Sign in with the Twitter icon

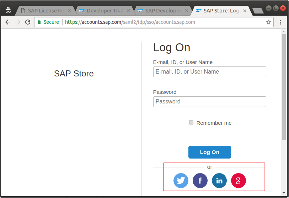coord(181,181)
